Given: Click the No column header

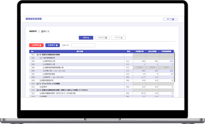Looking at the screenshot, I should [x=32, y=51].
